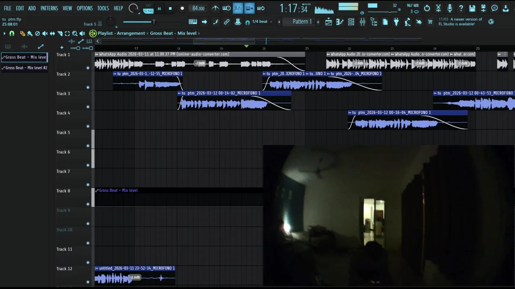Select the Delete tool

pos(37,34)
